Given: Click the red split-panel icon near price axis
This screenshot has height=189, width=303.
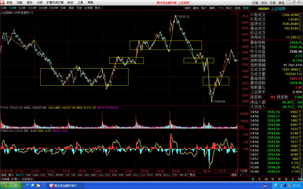Looking at the screenshot, I should pyautogui.click(x=236, y=13).
